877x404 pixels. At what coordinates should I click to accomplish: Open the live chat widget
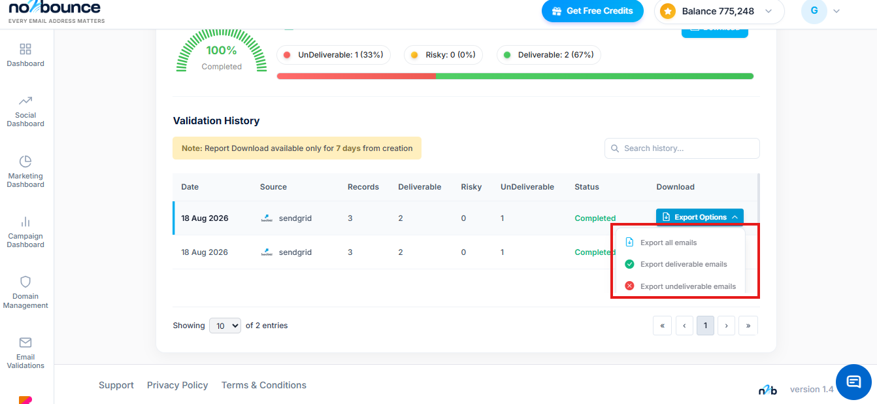853,382
